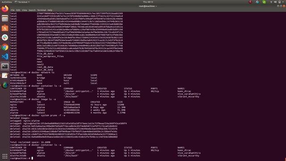Open the Search menu
Screen dimensions: 286x161
pyautogui.click(x=32, y=10)
